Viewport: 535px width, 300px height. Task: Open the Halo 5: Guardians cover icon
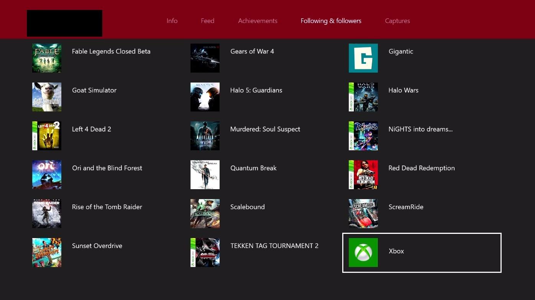pyautogui.click(x=205, y=97)
